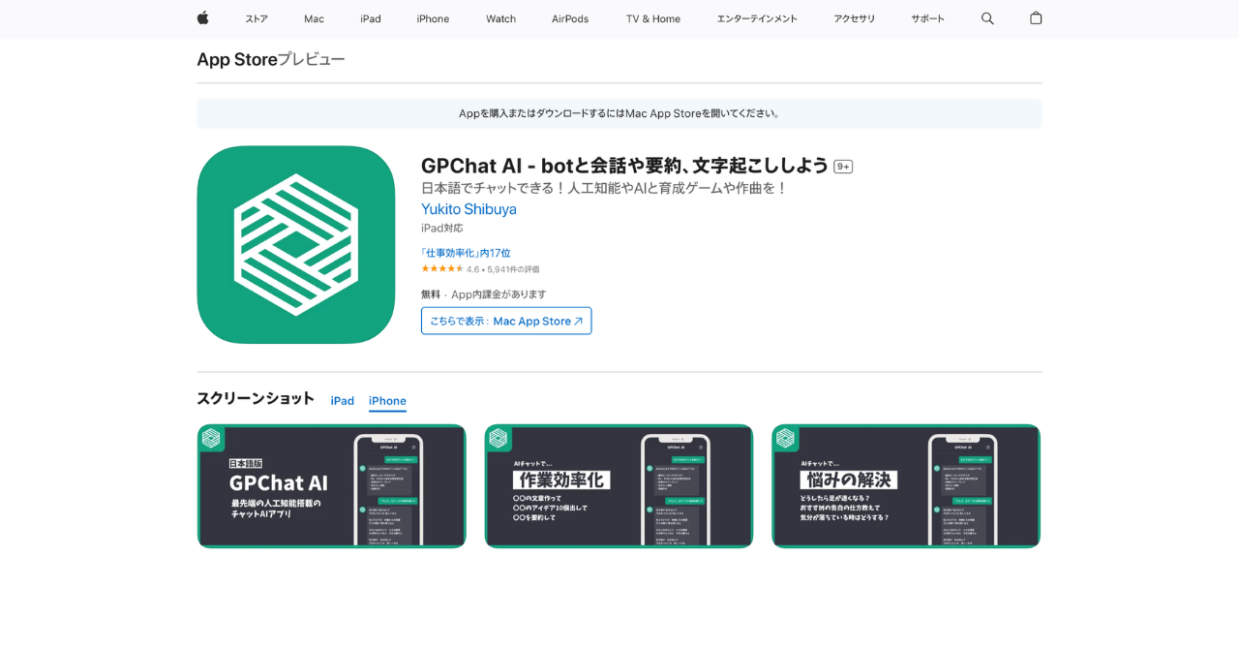
Task: Click the 9+ age rating badge
Action: 843,167
